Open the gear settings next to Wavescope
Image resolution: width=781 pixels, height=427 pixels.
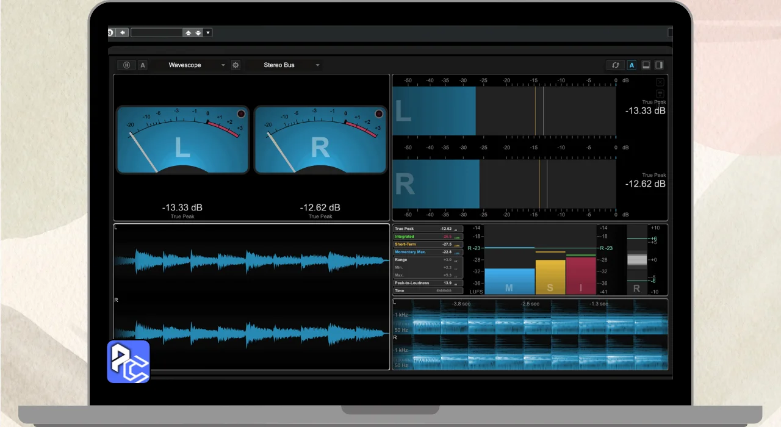236,65
